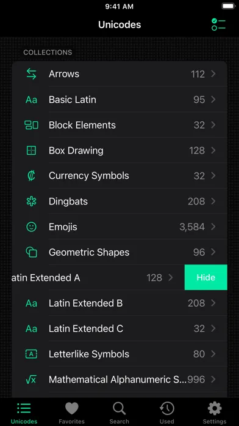The height and width of the screenshot is (426, 239).
Task: Switch to the Search tab
Action: click(x=119, y=413)
